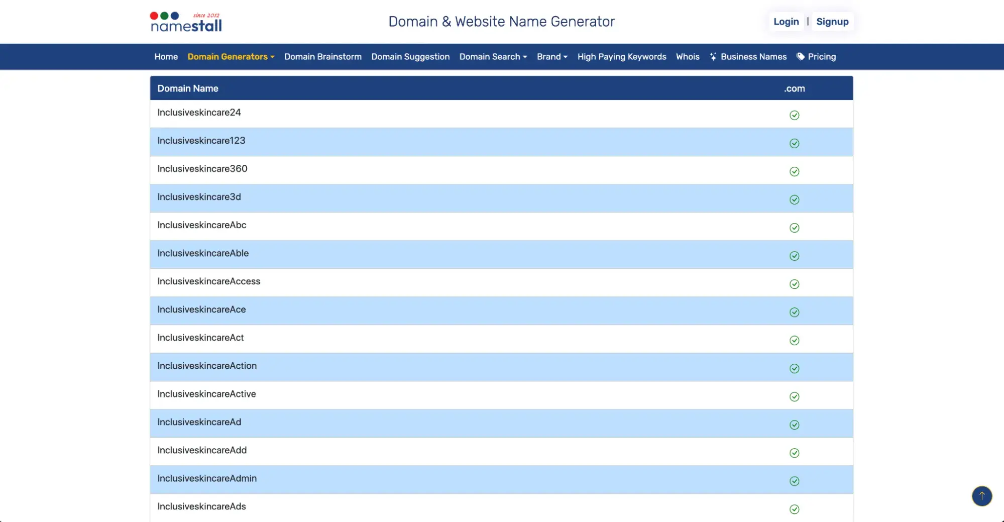Expand the Domain Generators dropdown
Image resolution: width=1004 pixels, height=522 pixels.
231,57
